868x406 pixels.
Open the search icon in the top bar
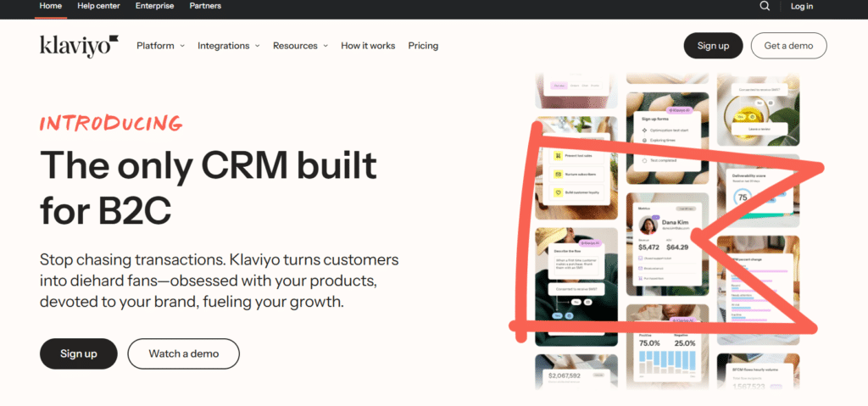[765, 6]
